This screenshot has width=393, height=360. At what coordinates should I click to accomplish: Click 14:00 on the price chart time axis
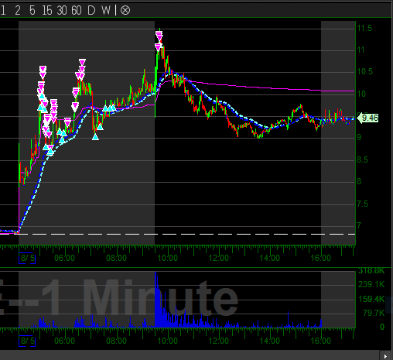click(270, 258)
